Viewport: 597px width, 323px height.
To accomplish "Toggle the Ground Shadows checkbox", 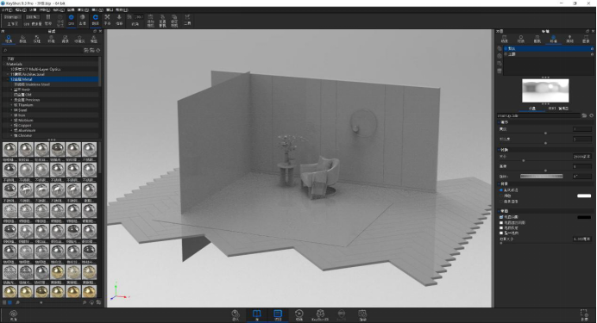I will 501,217.
